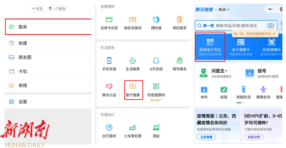Screen dimensions: 286x148
Task: Open 防疫健康码 in the services grid
Action: pos(156,89)
